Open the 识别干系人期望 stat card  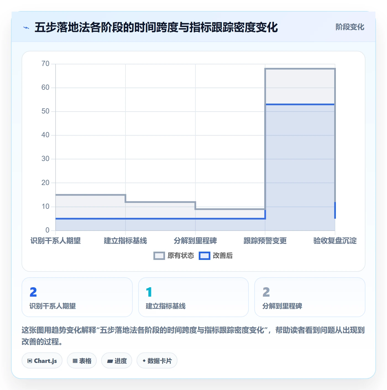(x=77, y=297)
